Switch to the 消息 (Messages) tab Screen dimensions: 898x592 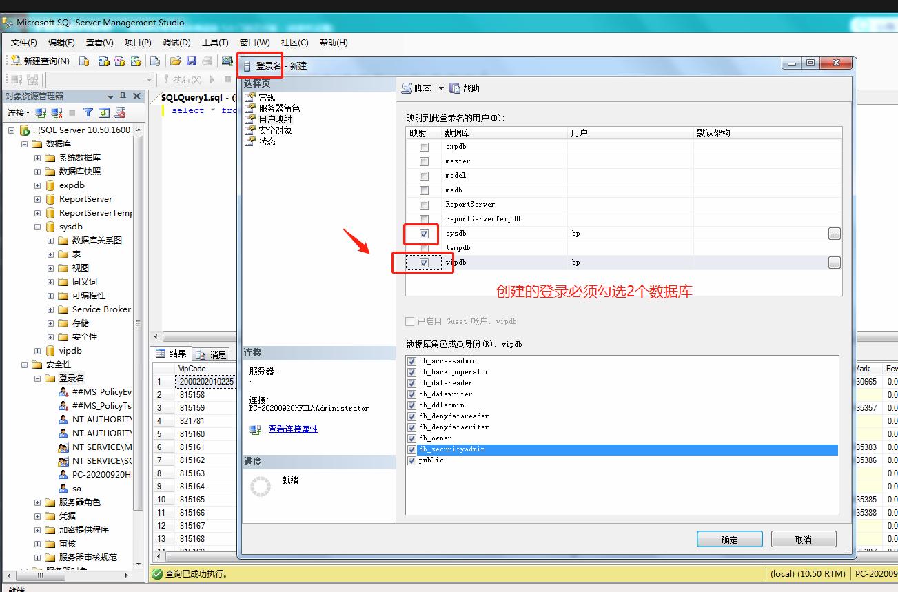click(x=212, y=354)
